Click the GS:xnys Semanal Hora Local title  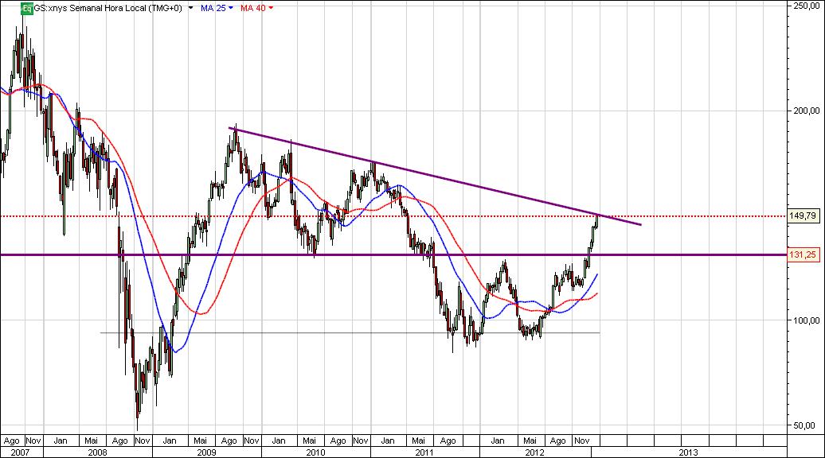coord(108,8)
